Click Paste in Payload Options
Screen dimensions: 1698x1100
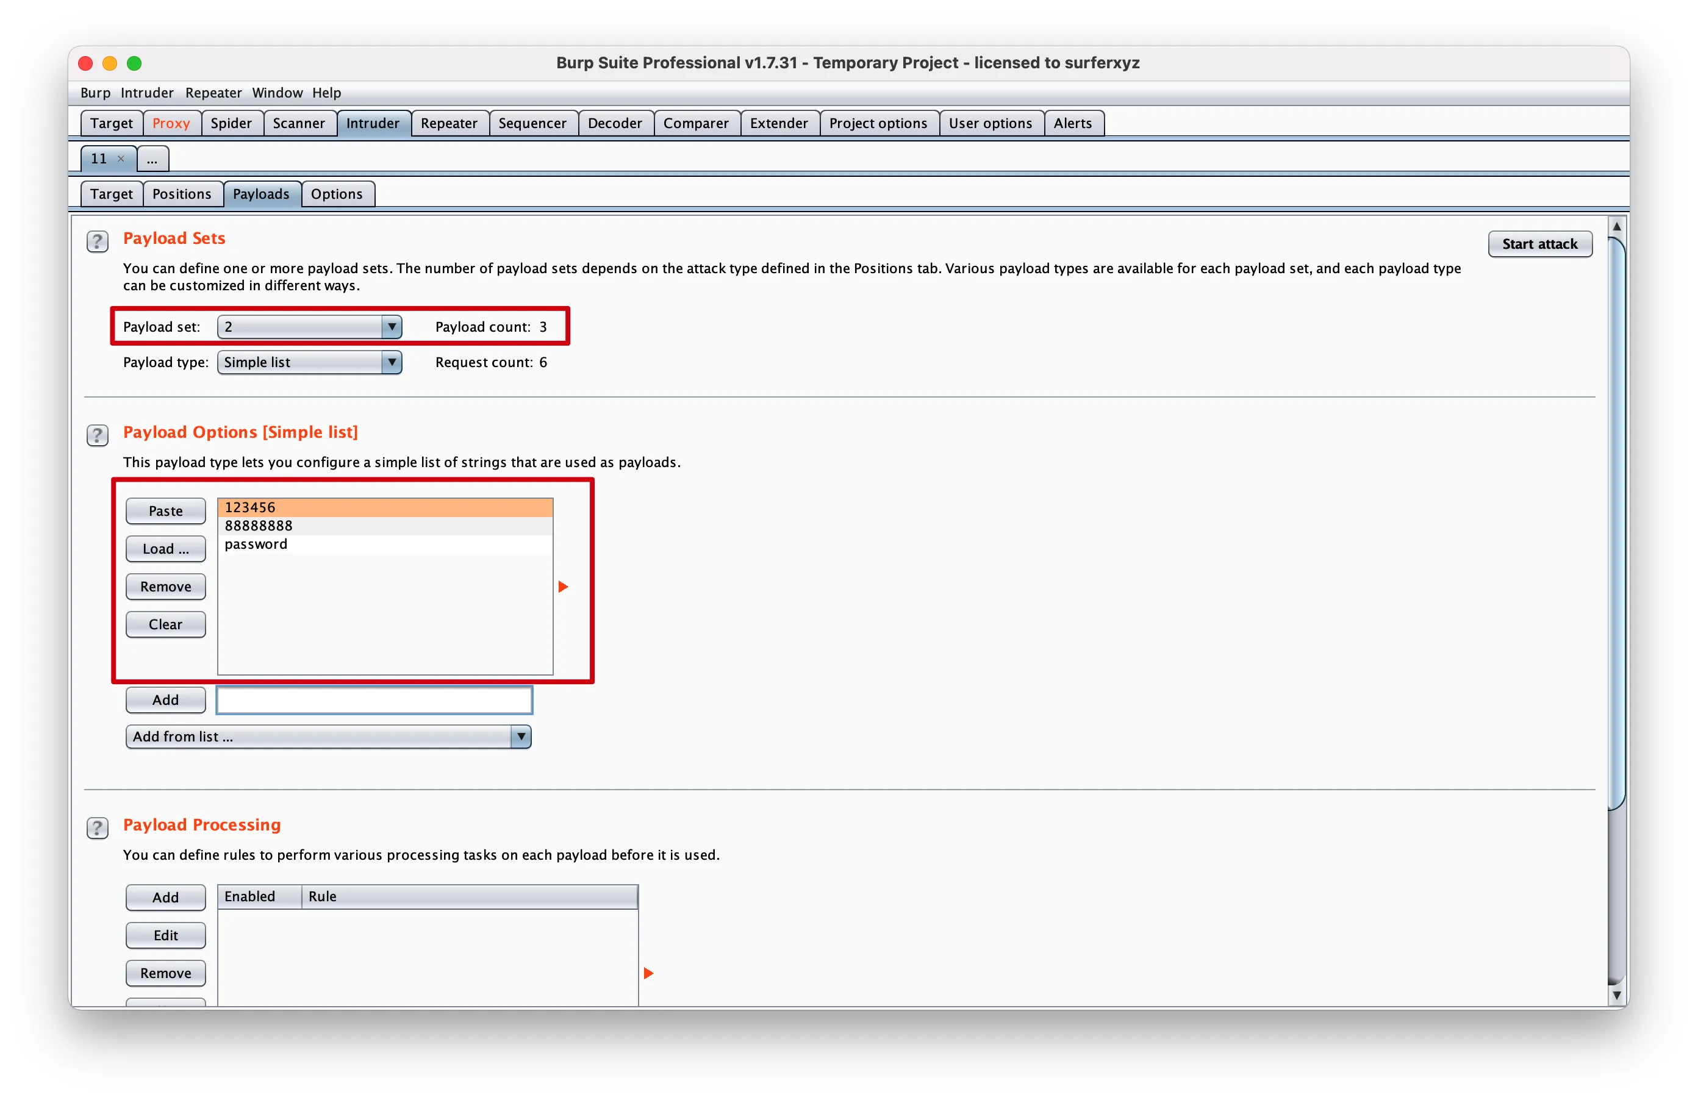pos(165,511)
